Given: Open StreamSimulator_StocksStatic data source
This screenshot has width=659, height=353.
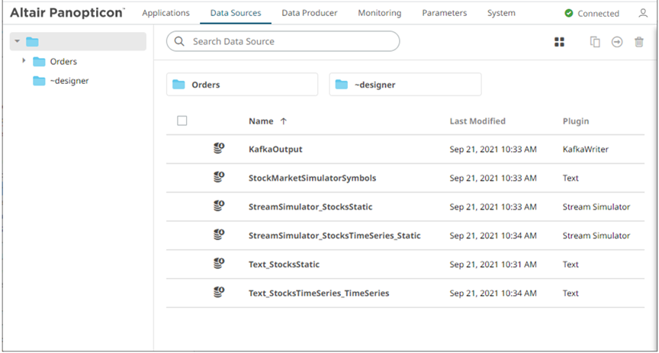Looking at the screenshot, I should 310,207.
